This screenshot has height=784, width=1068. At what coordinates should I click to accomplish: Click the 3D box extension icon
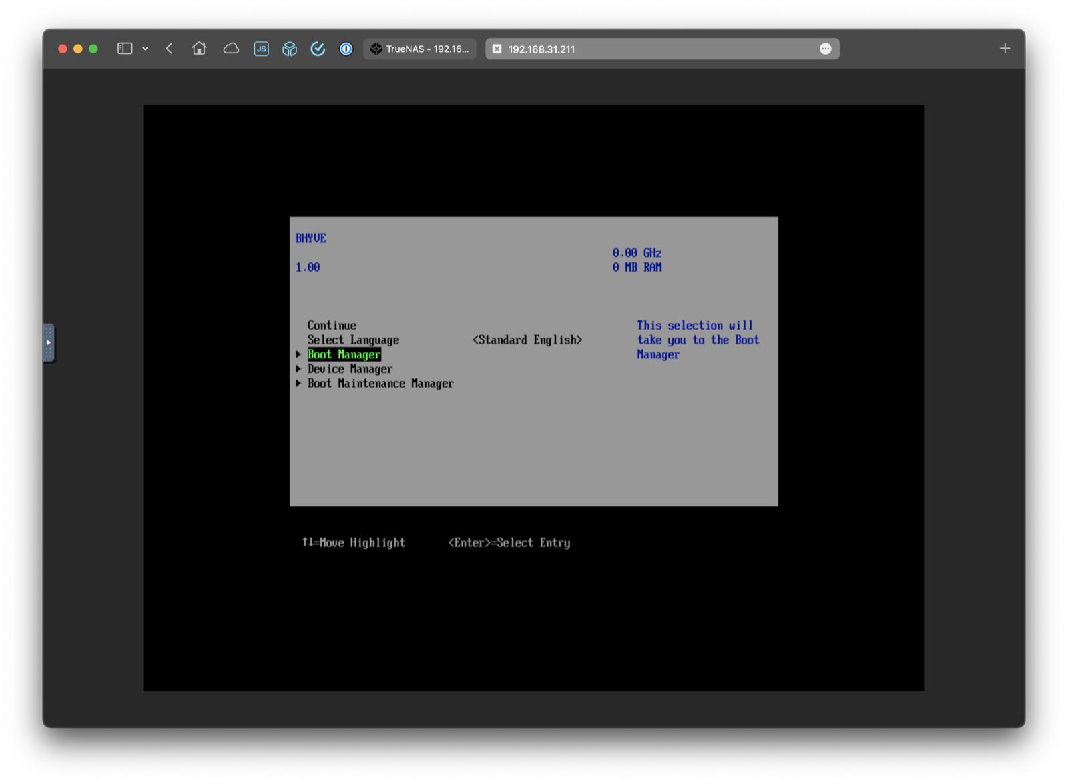point(290,48)
